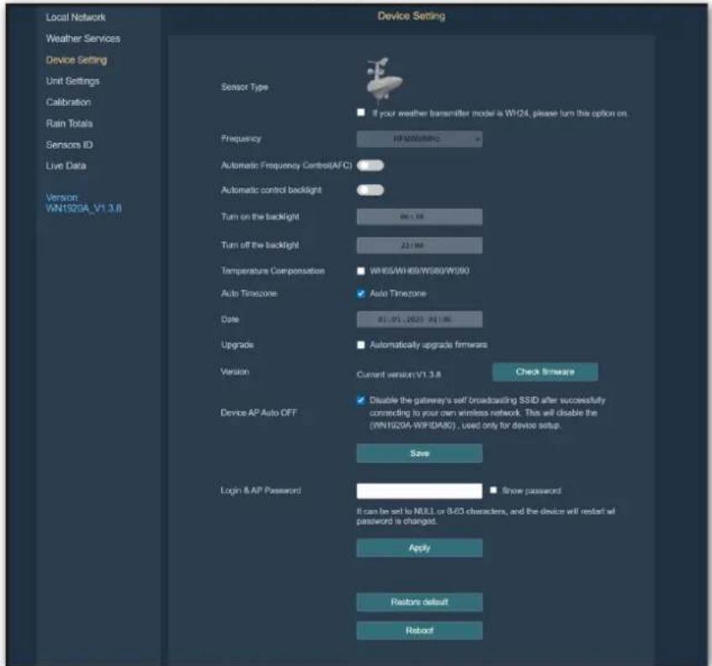Click the Sensor Type label
This screenshot has width=712, height=666.
(244, 87)
